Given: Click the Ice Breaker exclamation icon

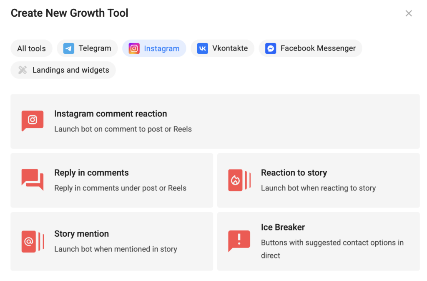Looking at the screenshot, I should [239, 241].
